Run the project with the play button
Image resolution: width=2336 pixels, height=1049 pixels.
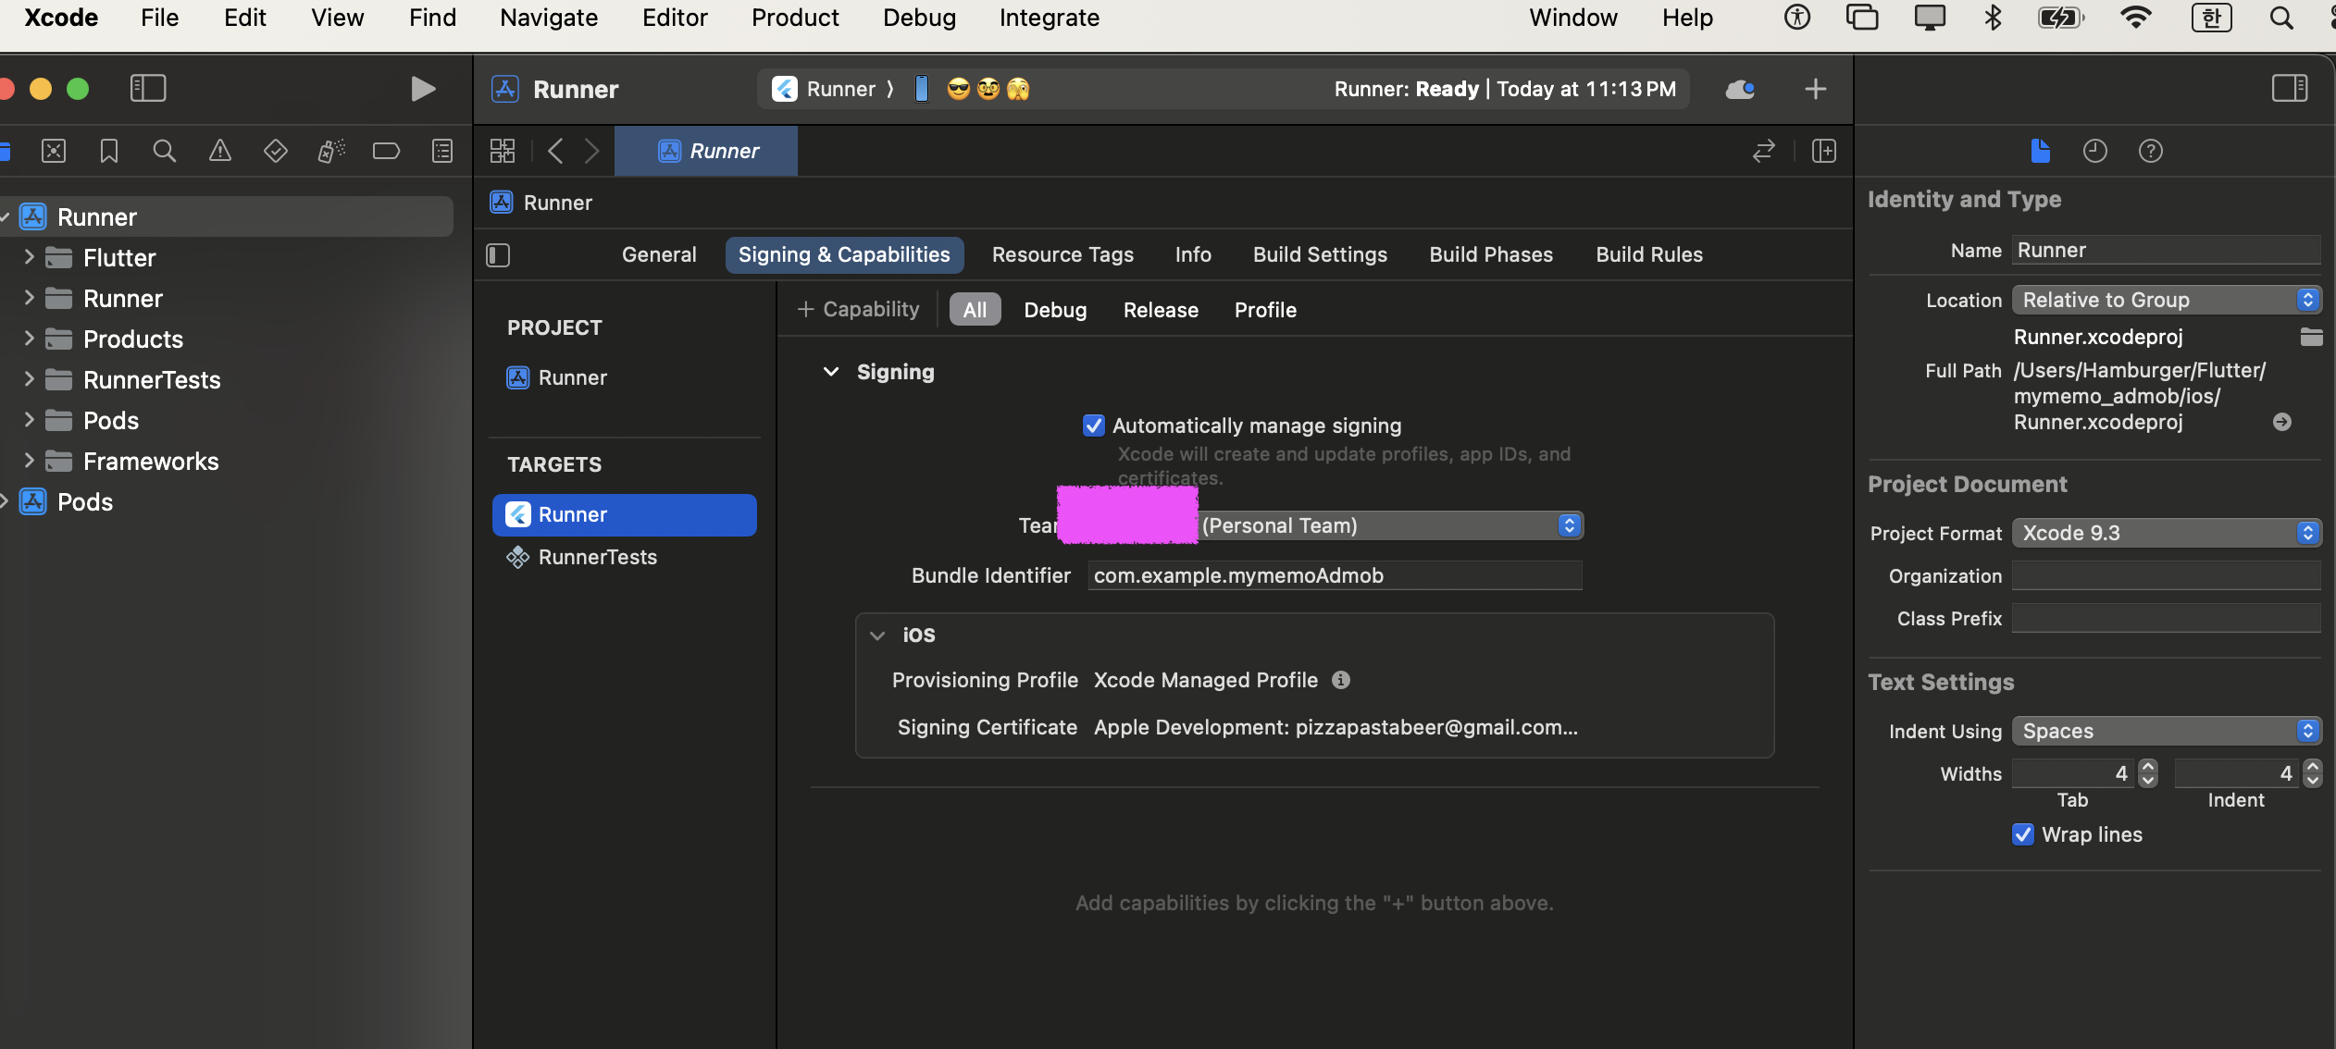coord(423,89)
